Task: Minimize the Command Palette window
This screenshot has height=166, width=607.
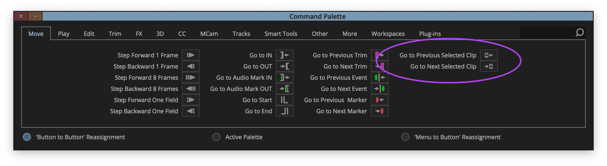Action: pos(35,16)
